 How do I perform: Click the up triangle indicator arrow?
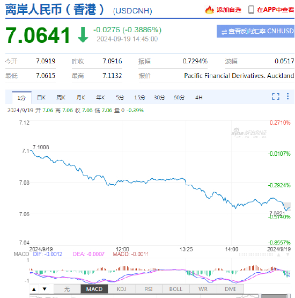point(34,289)
